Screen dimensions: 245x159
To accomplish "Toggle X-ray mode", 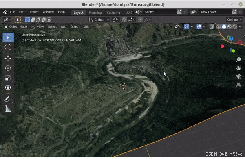I will 212,27.
